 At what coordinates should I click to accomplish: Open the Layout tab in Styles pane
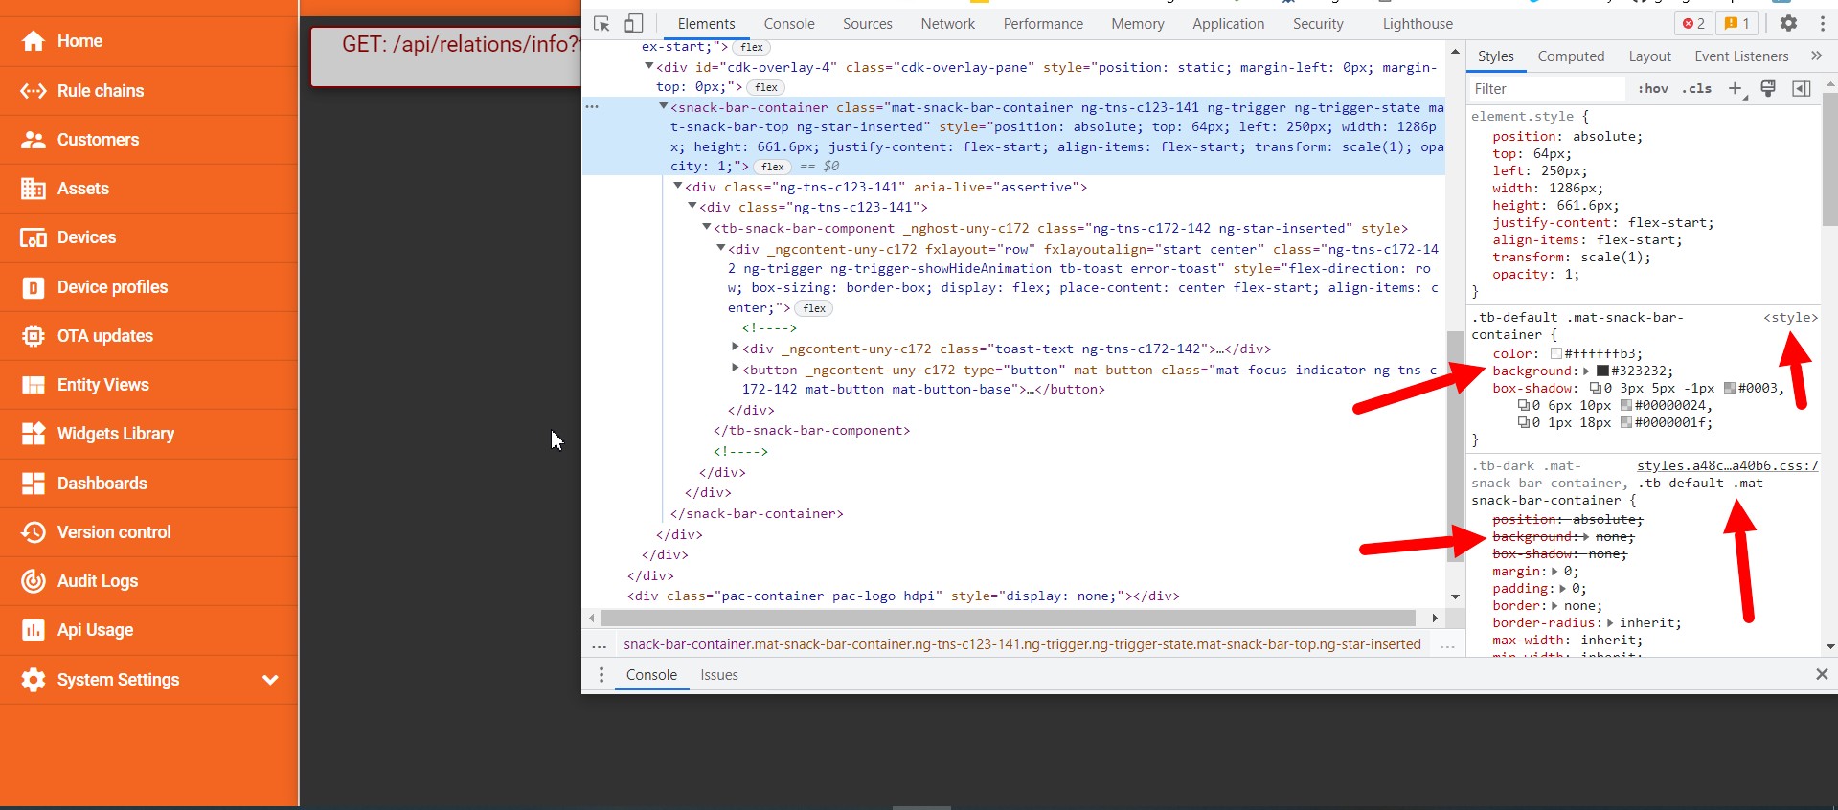tap(1649, 56)
